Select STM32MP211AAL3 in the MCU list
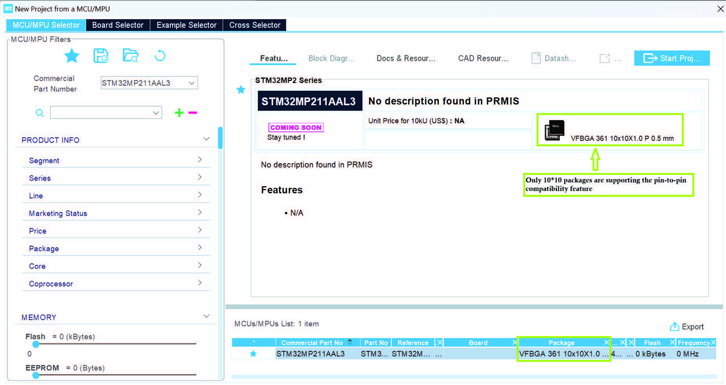The image size is (726, 385). (x=310, y=354)
